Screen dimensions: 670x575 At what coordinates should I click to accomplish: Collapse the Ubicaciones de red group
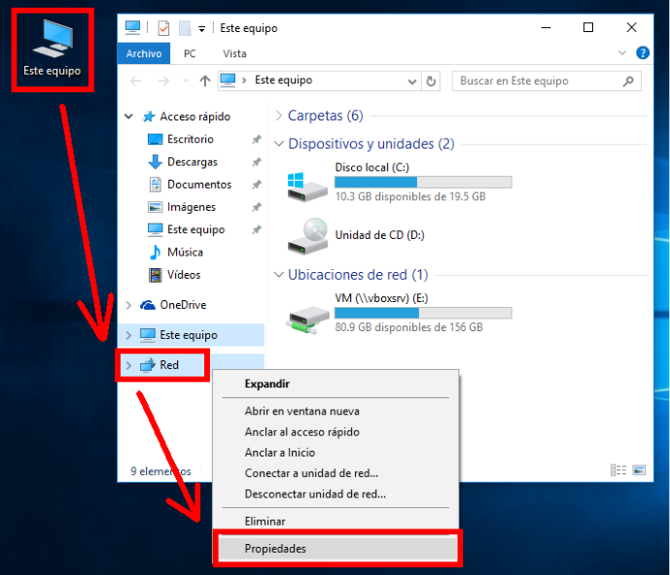coord(278,275)
